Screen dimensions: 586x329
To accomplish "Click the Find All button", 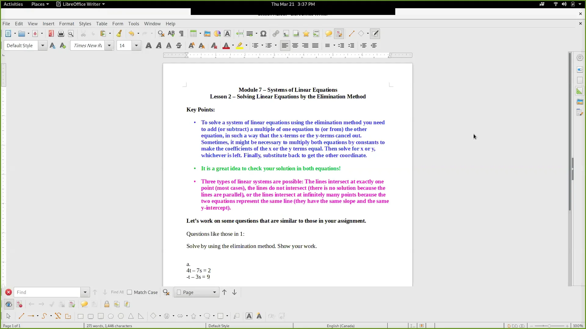I will coord(117,292).
